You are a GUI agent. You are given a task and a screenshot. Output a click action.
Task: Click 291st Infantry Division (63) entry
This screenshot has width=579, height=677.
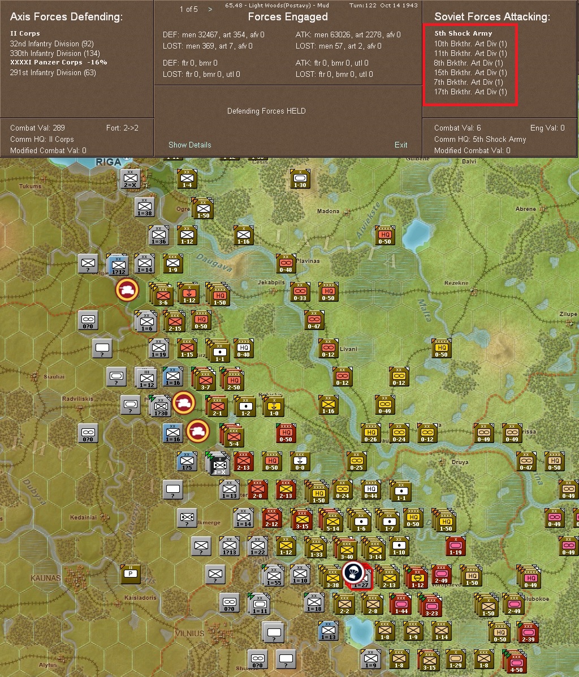(53, 72)
